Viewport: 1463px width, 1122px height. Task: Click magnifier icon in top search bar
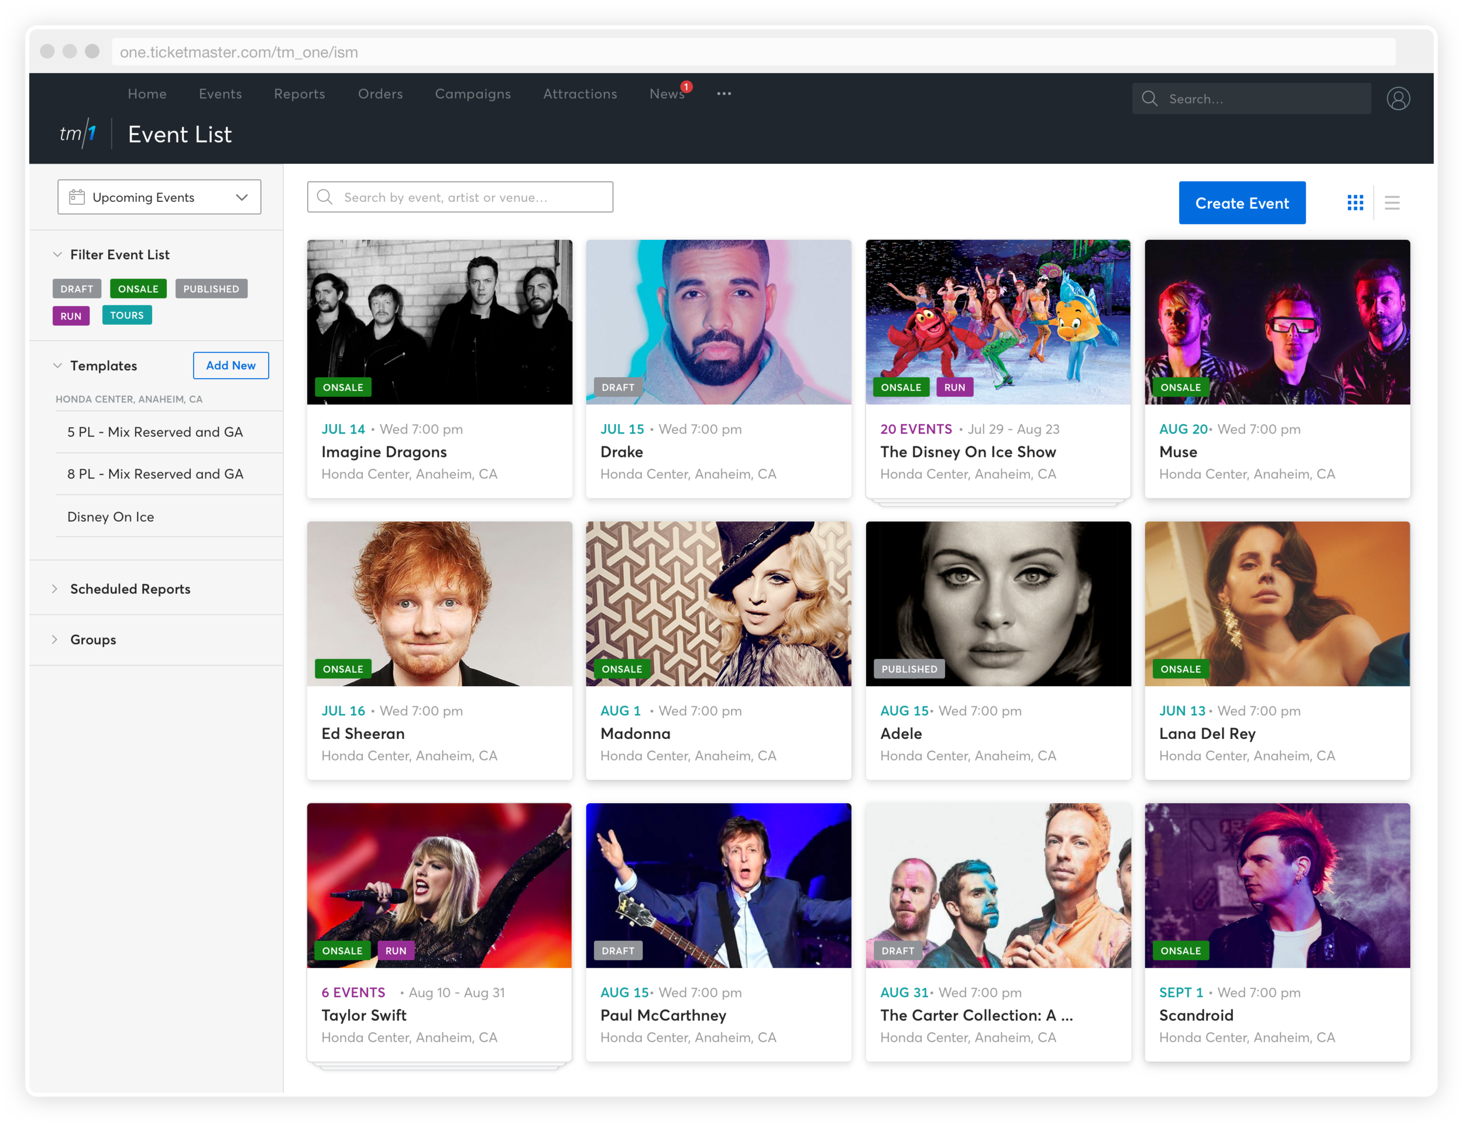click(1149, 99)
